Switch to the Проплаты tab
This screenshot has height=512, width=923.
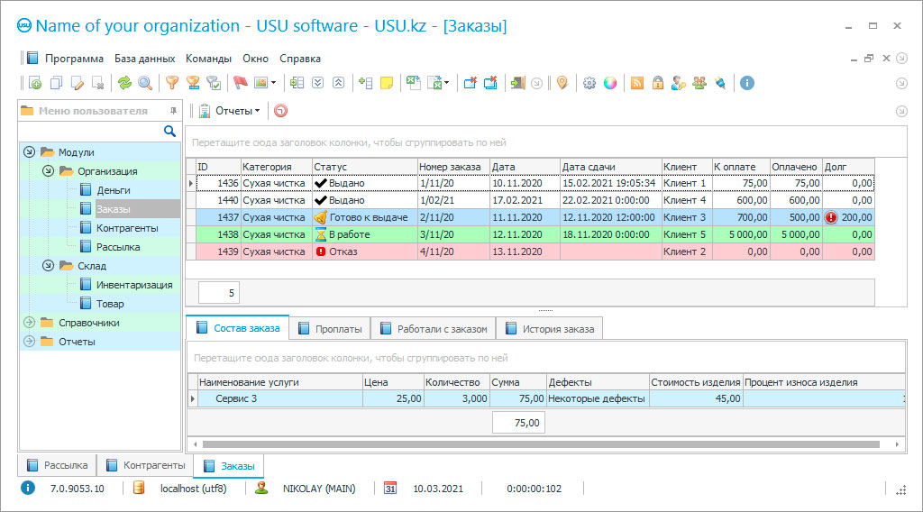[x=330, y=329]
